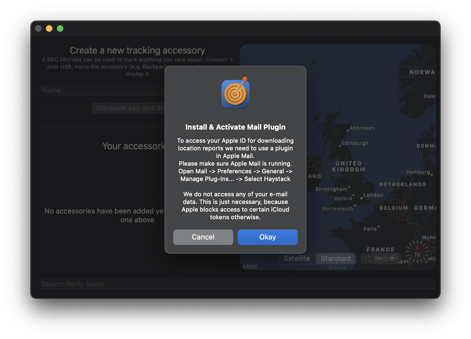Click NETHERLANDS label on the map
The width and height of the screenshot is (471, 339).
coord(403,184)
